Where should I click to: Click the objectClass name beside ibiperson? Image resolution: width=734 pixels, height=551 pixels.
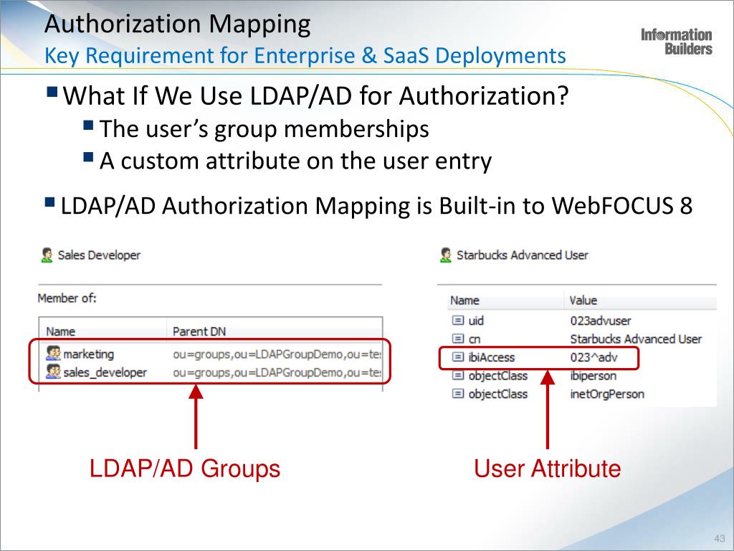coord(498,376)
